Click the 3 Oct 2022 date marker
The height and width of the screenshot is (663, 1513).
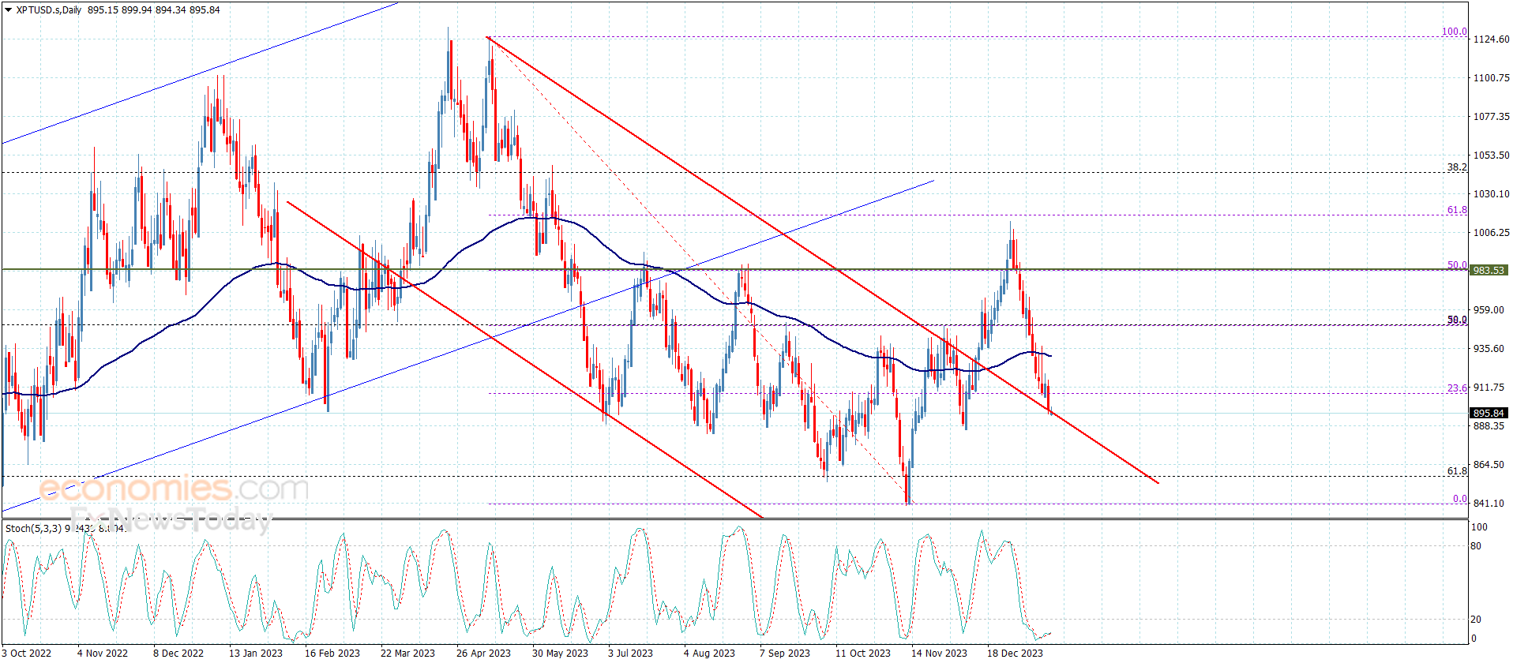(26, 653)
